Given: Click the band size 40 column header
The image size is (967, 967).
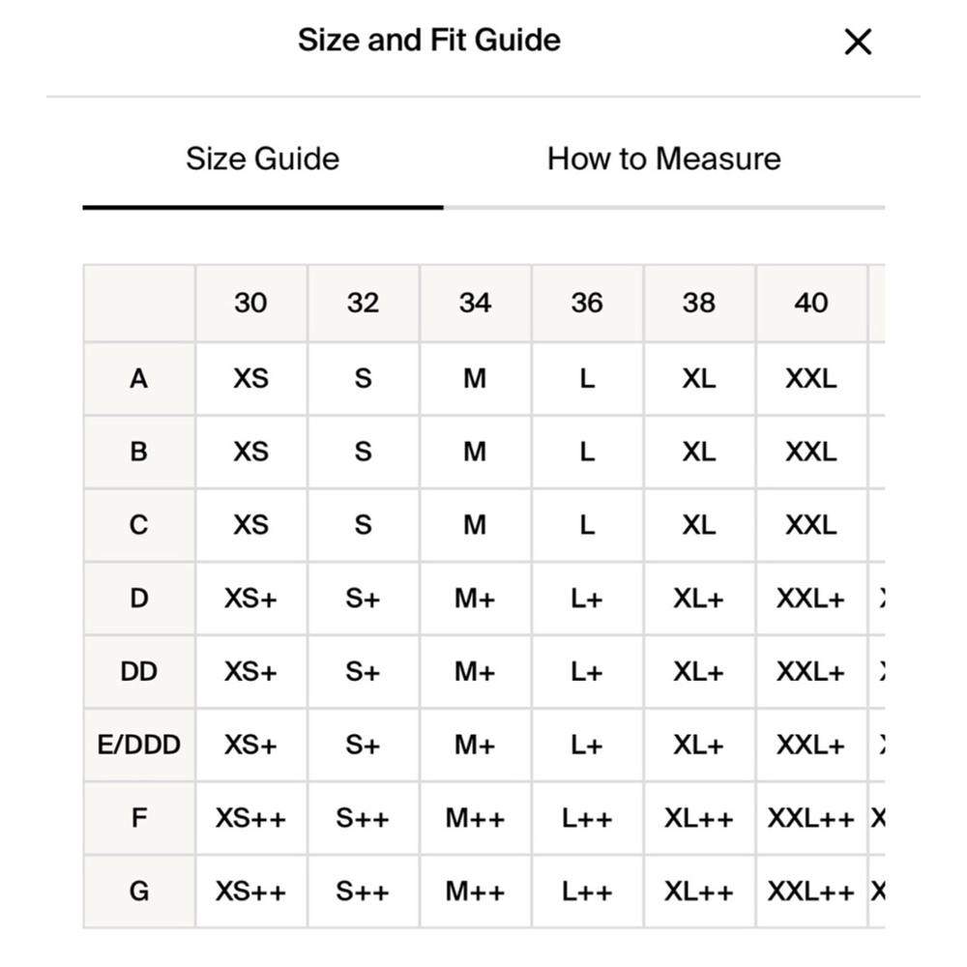Looking at the screenshot, I should 811,303.
